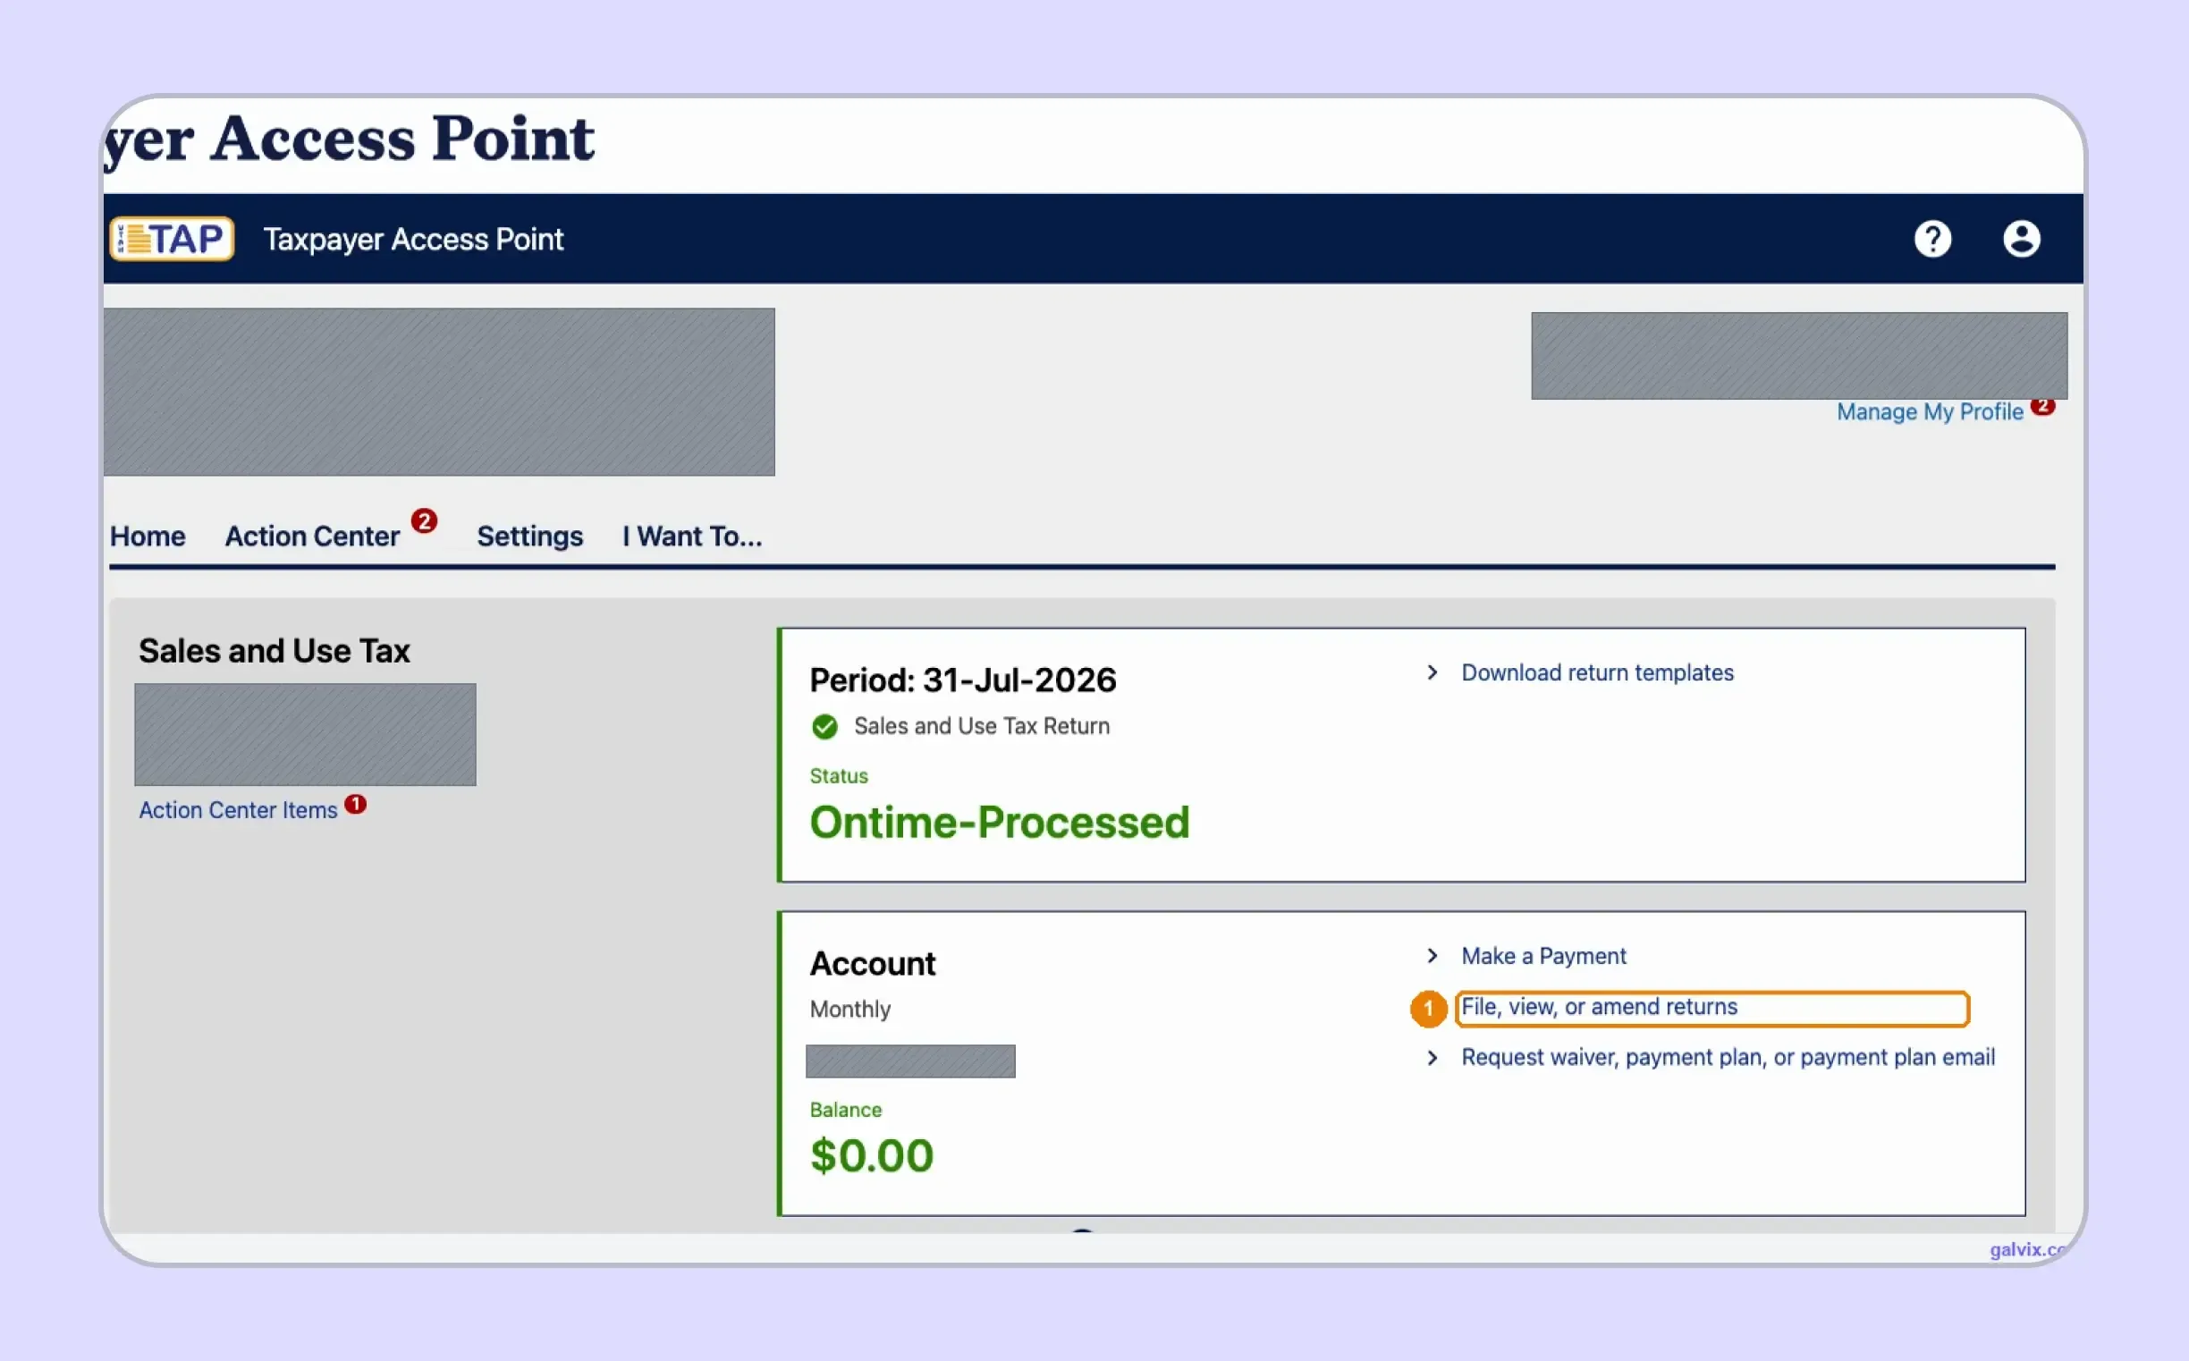Request waiver, payment plan, or payment plan email
This screenshot has width=2189, height=1361.
[x=1728, y=1058]
